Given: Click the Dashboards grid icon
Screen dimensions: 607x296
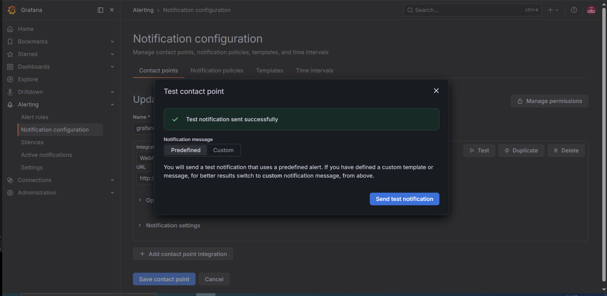Looking at the screenshot, I should point(10,67).
